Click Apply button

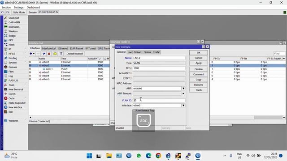tap(199, 63)
